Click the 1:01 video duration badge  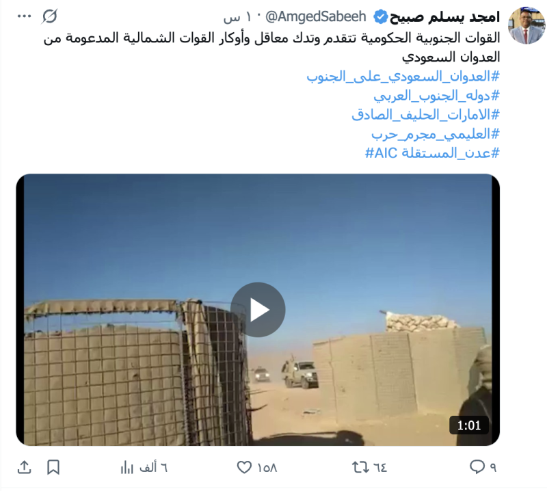click(469, 425)
